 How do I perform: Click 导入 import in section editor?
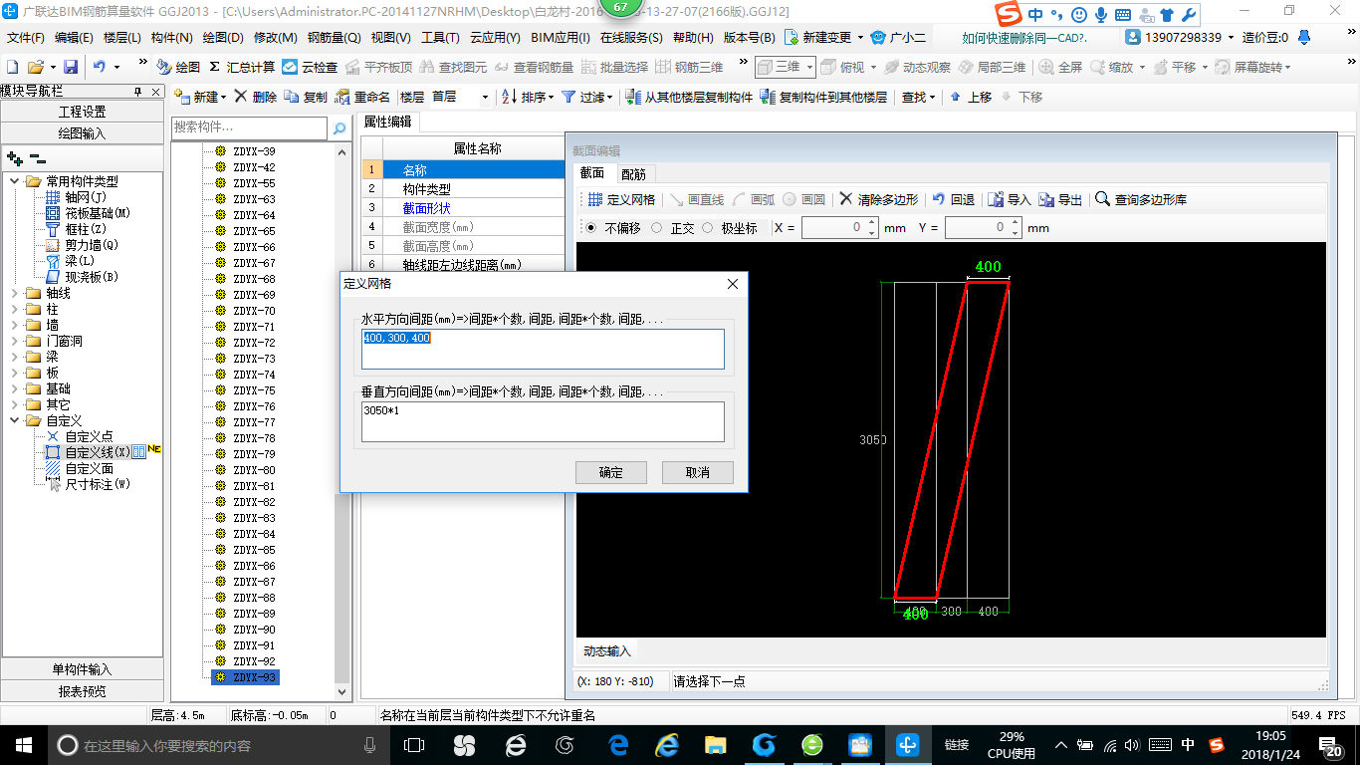1010,199
